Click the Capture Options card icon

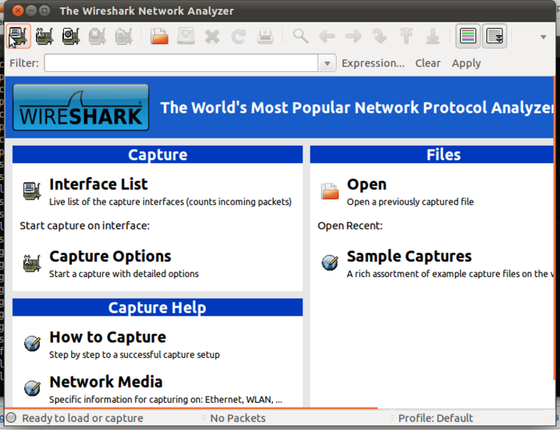point(32,263)
